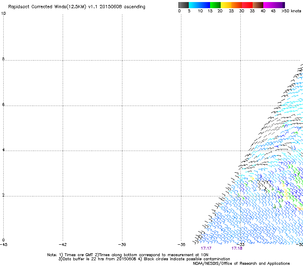
Task: Click the purple 17:17 time label
Action: point(206,248)
